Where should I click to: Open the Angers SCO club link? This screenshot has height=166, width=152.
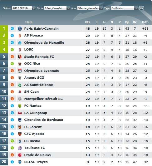[34, 78]
